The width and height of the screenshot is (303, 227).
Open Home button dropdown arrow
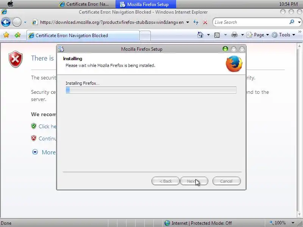coord(208,35)
